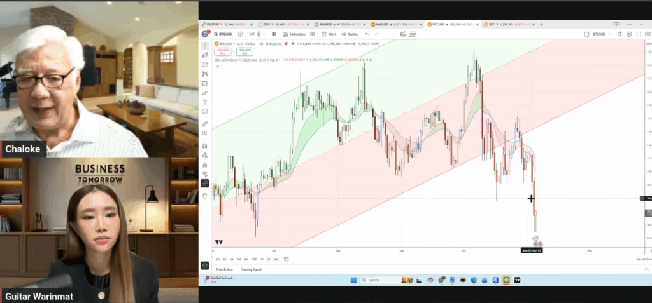
Task: Toggle lock all drawings tool
Action: tap(205, 165)
